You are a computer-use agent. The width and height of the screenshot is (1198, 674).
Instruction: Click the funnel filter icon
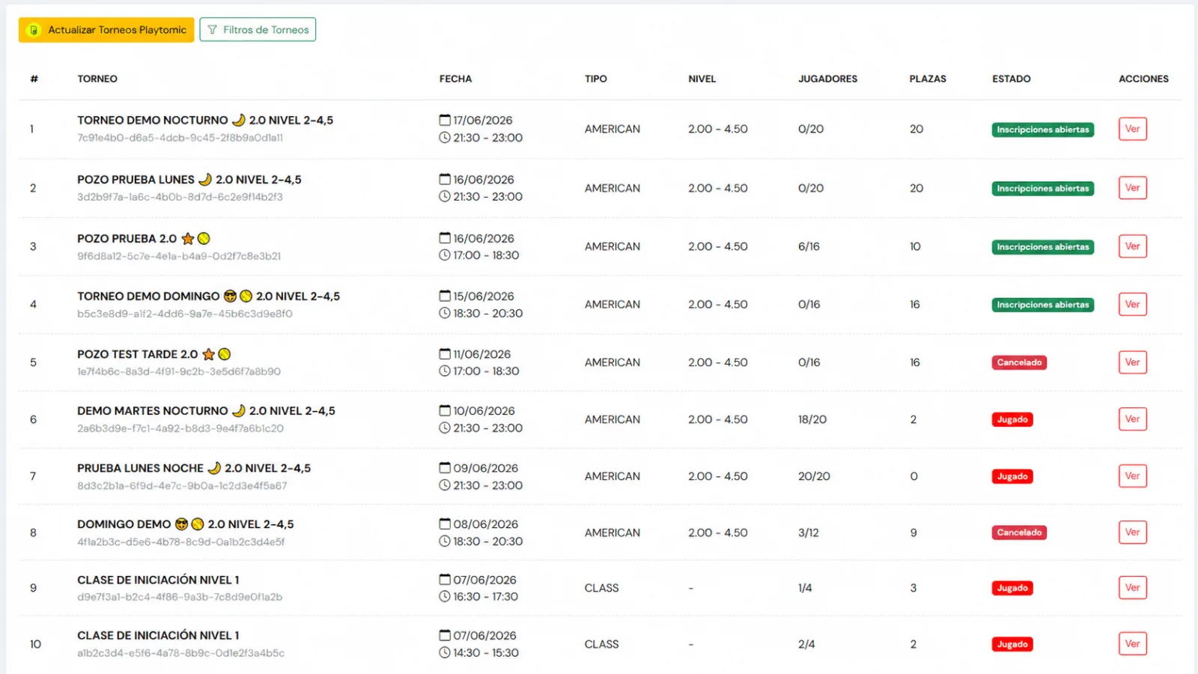(x=213, y=30)
